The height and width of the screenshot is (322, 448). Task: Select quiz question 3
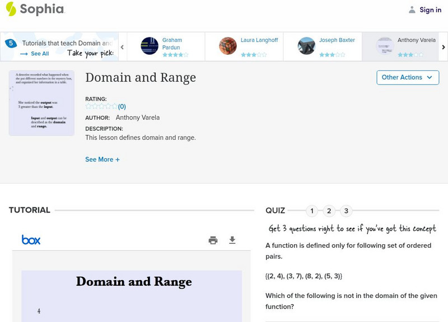tap(346, 211)
